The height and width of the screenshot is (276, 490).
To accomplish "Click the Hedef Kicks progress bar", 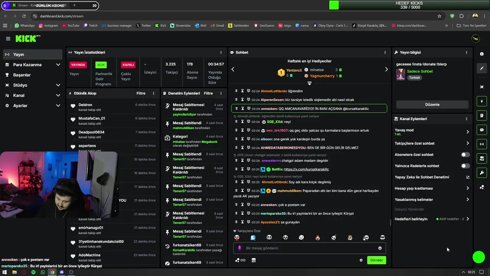I will 410,5.
